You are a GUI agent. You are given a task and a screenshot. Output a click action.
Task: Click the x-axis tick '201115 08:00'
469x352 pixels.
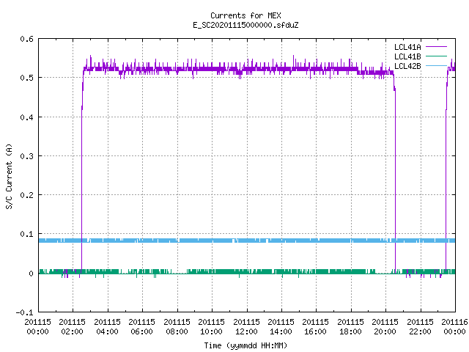click(x=177, y=327)
